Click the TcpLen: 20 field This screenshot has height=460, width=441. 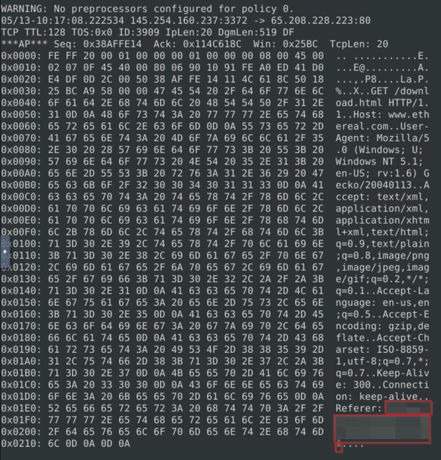(359, 44)
